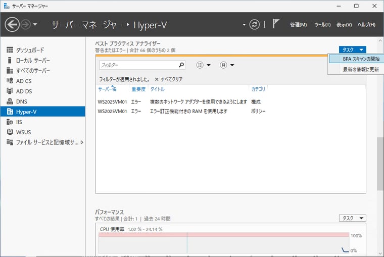Click the WSUS icon
The width and height of the screenshot is (384, 257).
click(x=10, y=132)
